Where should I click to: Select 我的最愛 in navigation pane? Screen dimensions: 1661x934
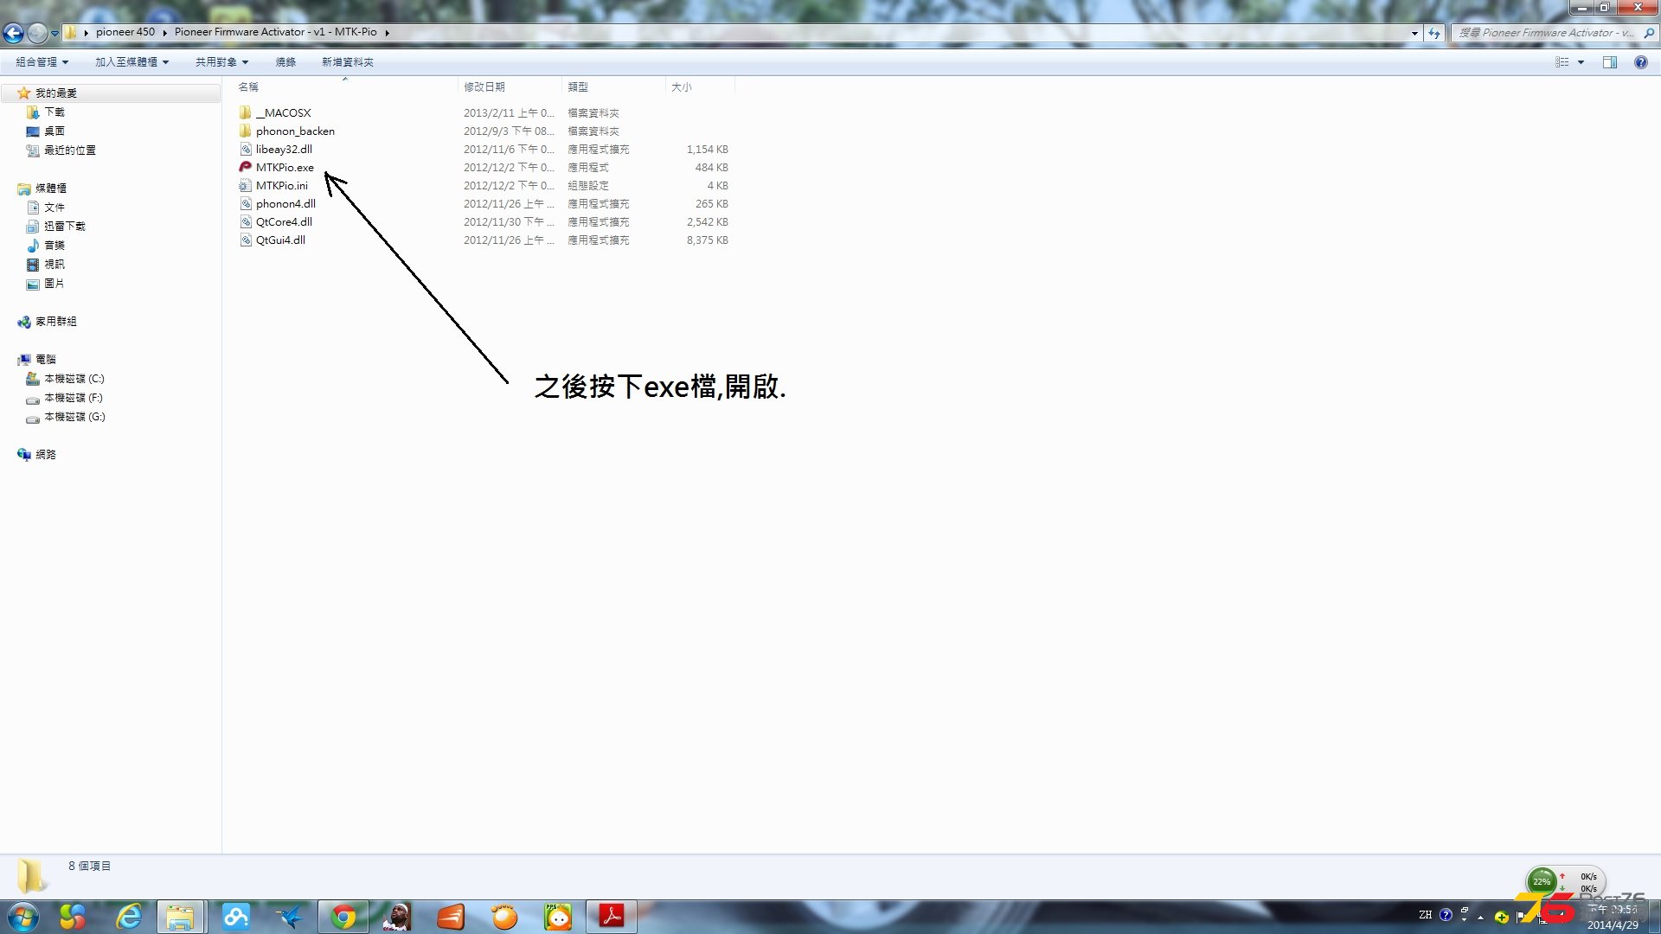56,93
